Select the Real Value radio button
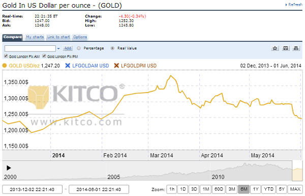 point(112,48)
